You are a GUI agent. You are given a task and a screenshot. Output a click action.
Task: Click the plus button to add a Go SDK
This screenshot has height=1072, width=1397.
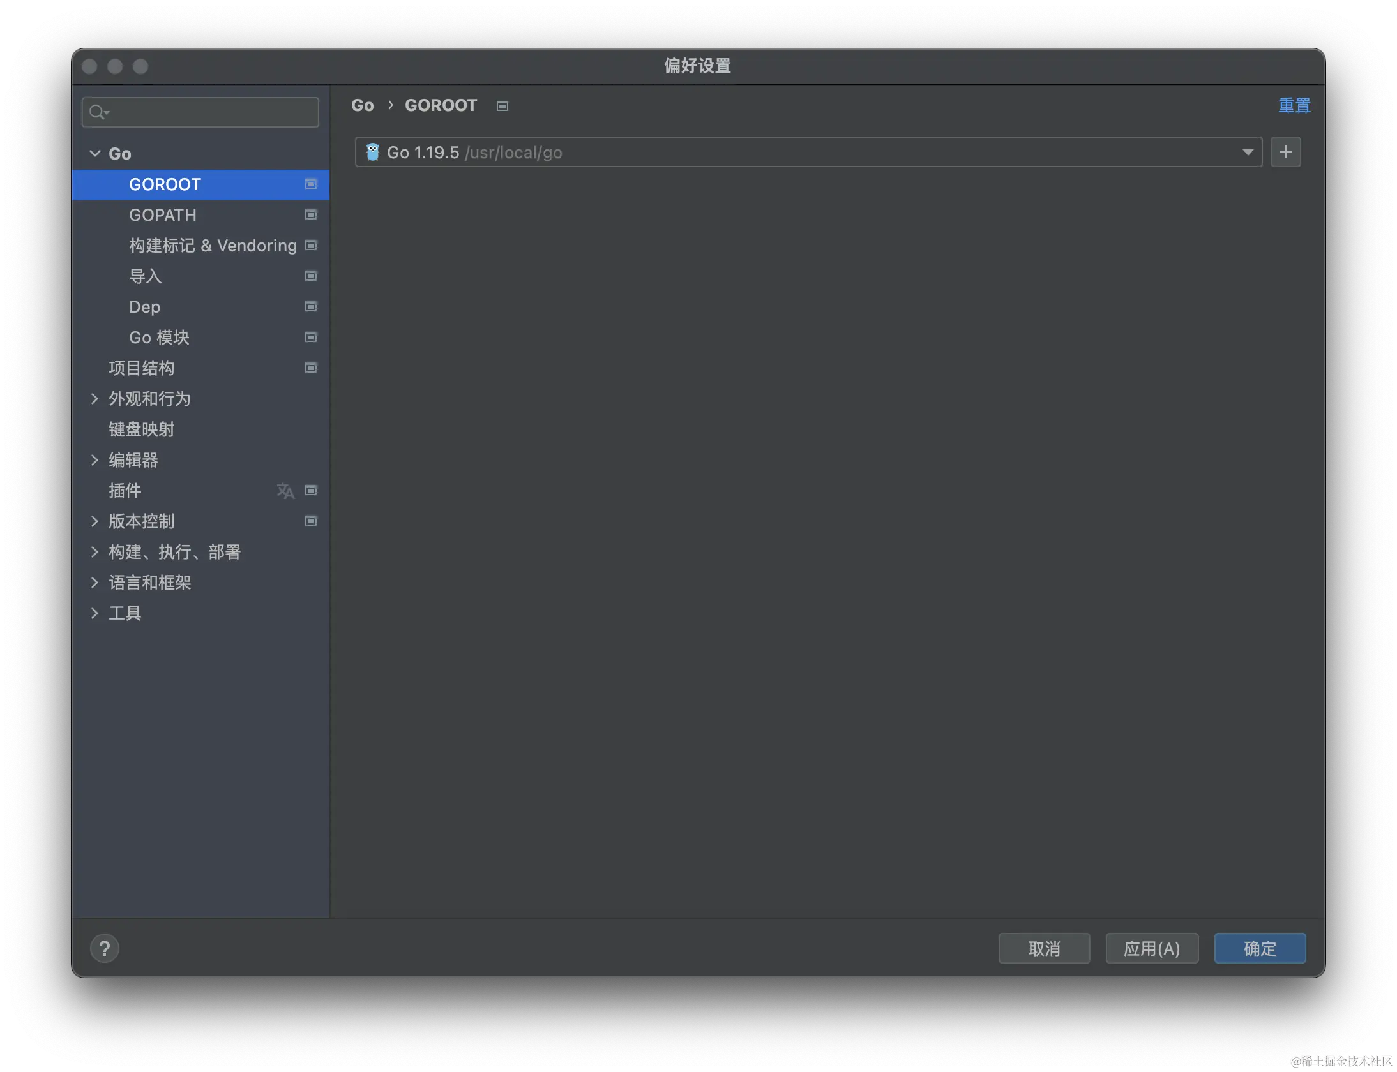pyautogui.click(x=1285, y=152)
